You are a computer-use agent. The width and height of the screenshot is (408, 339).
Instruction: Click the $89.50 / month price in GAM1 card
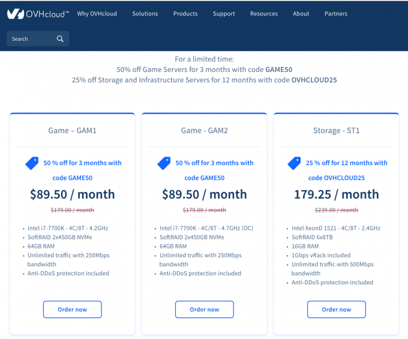pos(73,194)
